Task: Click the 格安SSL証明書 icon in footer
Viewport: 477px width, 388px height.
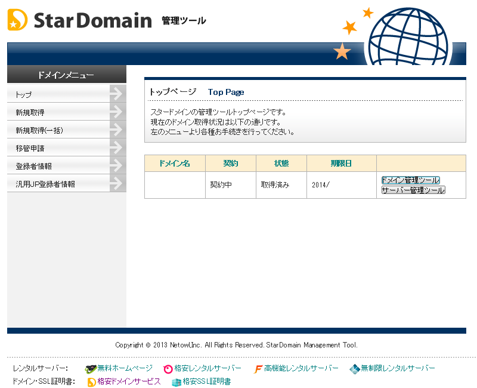Action: (x=176, y=382)
